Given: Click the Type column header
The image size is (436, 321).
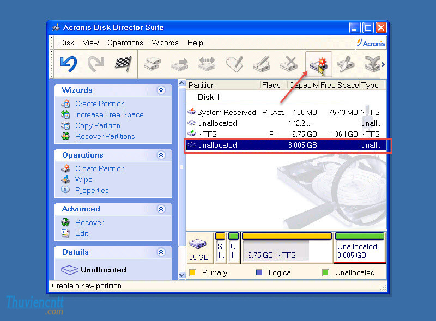Looking at the screenshot, I should click(372, 85).
